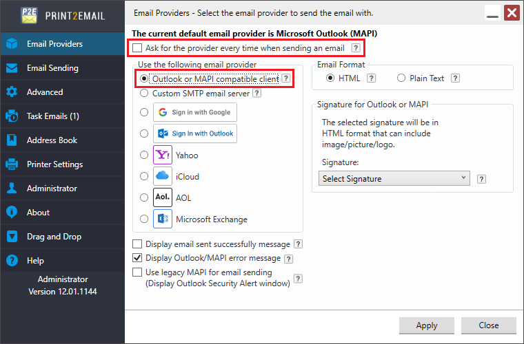
Task: Click the Address Book bookmark icon
Action: (12, 140)
